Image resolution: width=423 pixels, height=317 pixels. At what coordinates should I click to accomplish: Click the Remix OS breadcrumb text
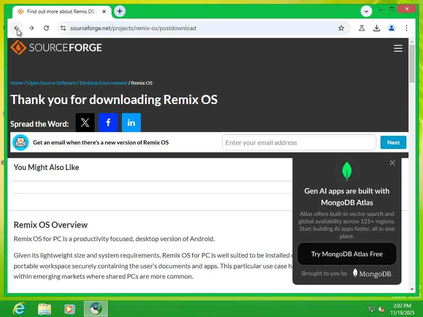(142, 83)
